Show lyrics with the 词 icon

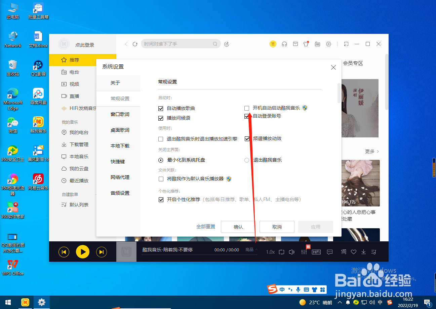[x=344, y=252]
